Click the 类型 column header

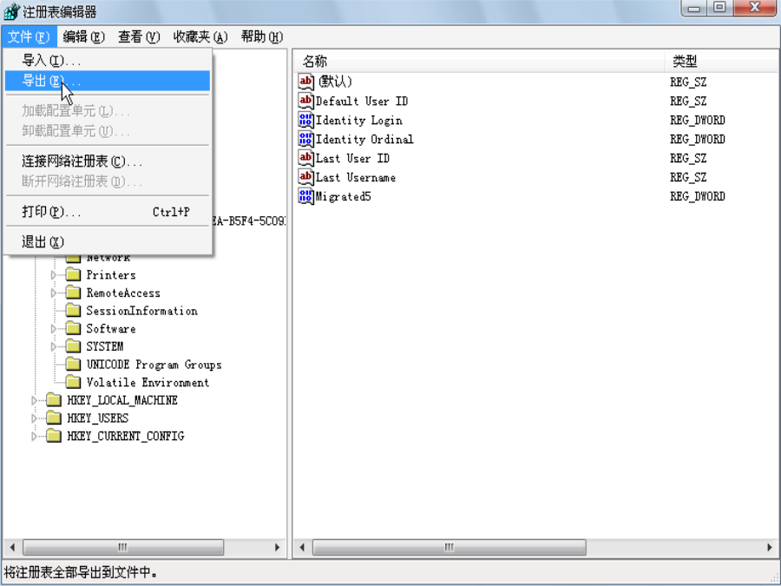pyautogui.click(x=721, y=62)
